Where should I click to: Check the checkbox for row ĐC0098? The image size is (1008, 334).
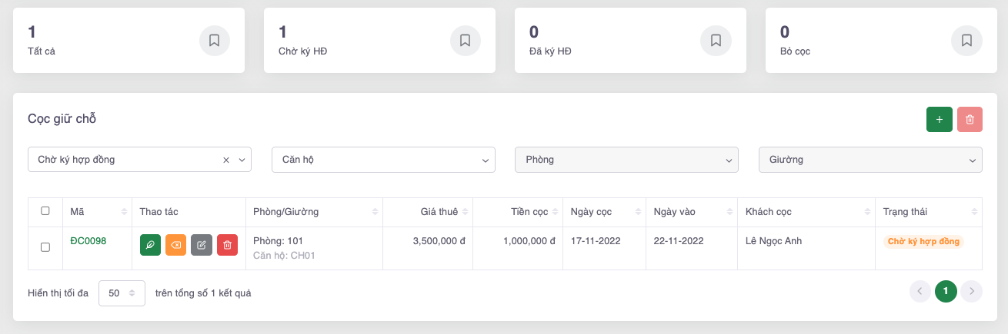(45, 247)
